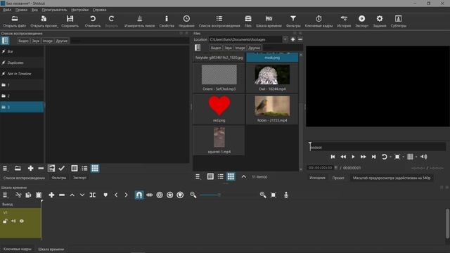The image size is (450, 253).
Task: Open the Проигрыватель menu
Action: coord(54,10)
